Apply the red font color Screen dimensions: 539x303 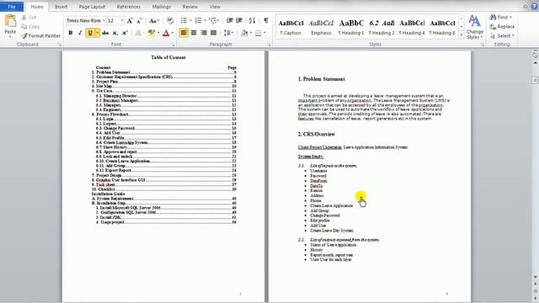click(166, 33)
